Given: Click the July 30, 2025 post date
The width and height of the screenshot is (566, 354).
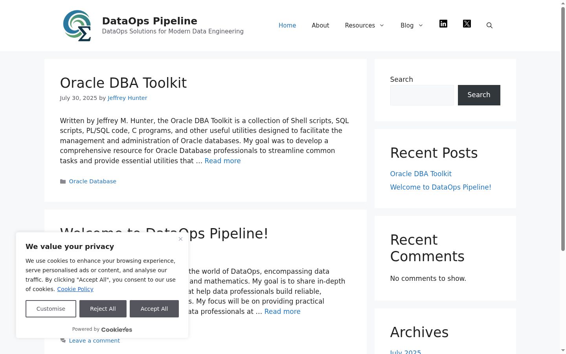Looking at the screenshot, I should [x=79, y=98].
